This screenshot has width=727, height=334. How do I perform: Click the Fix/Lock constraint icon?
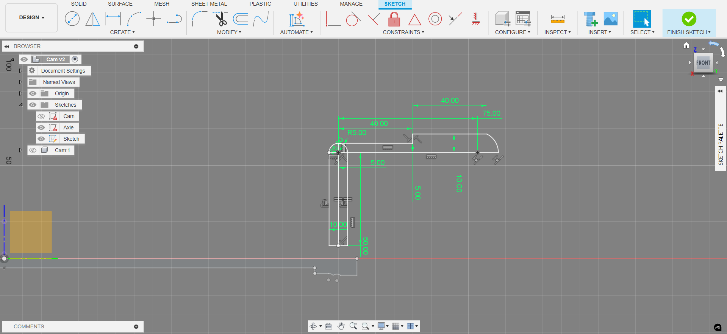click(394, 19)
